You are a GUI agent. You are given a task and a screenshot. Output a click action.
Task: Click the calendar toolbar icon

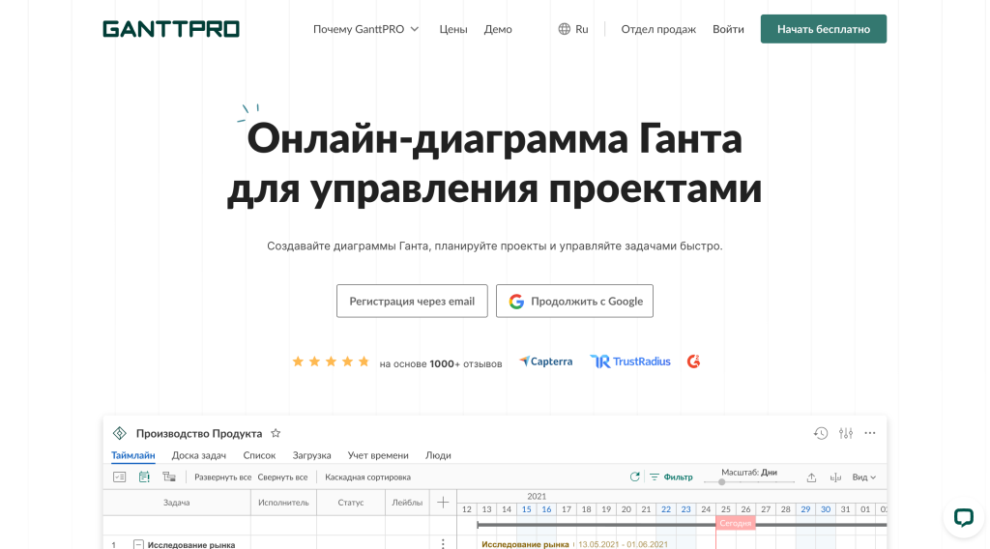click(x=144, y=477)
